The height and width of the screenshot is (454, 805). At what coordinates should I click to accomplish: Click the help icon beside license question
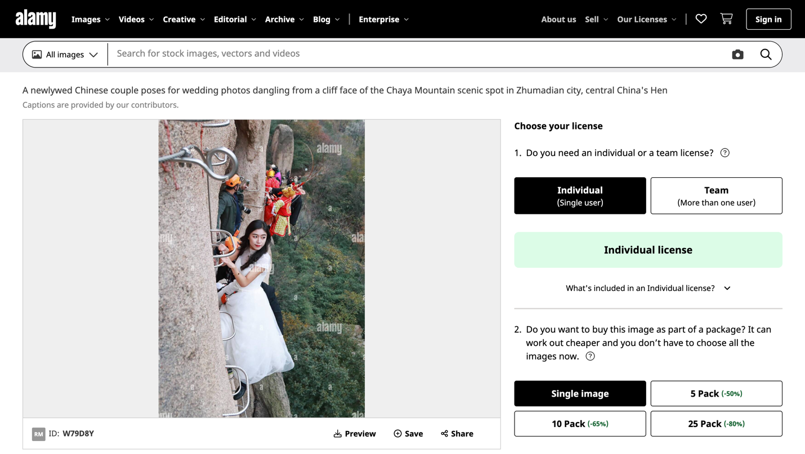point(725,153)
